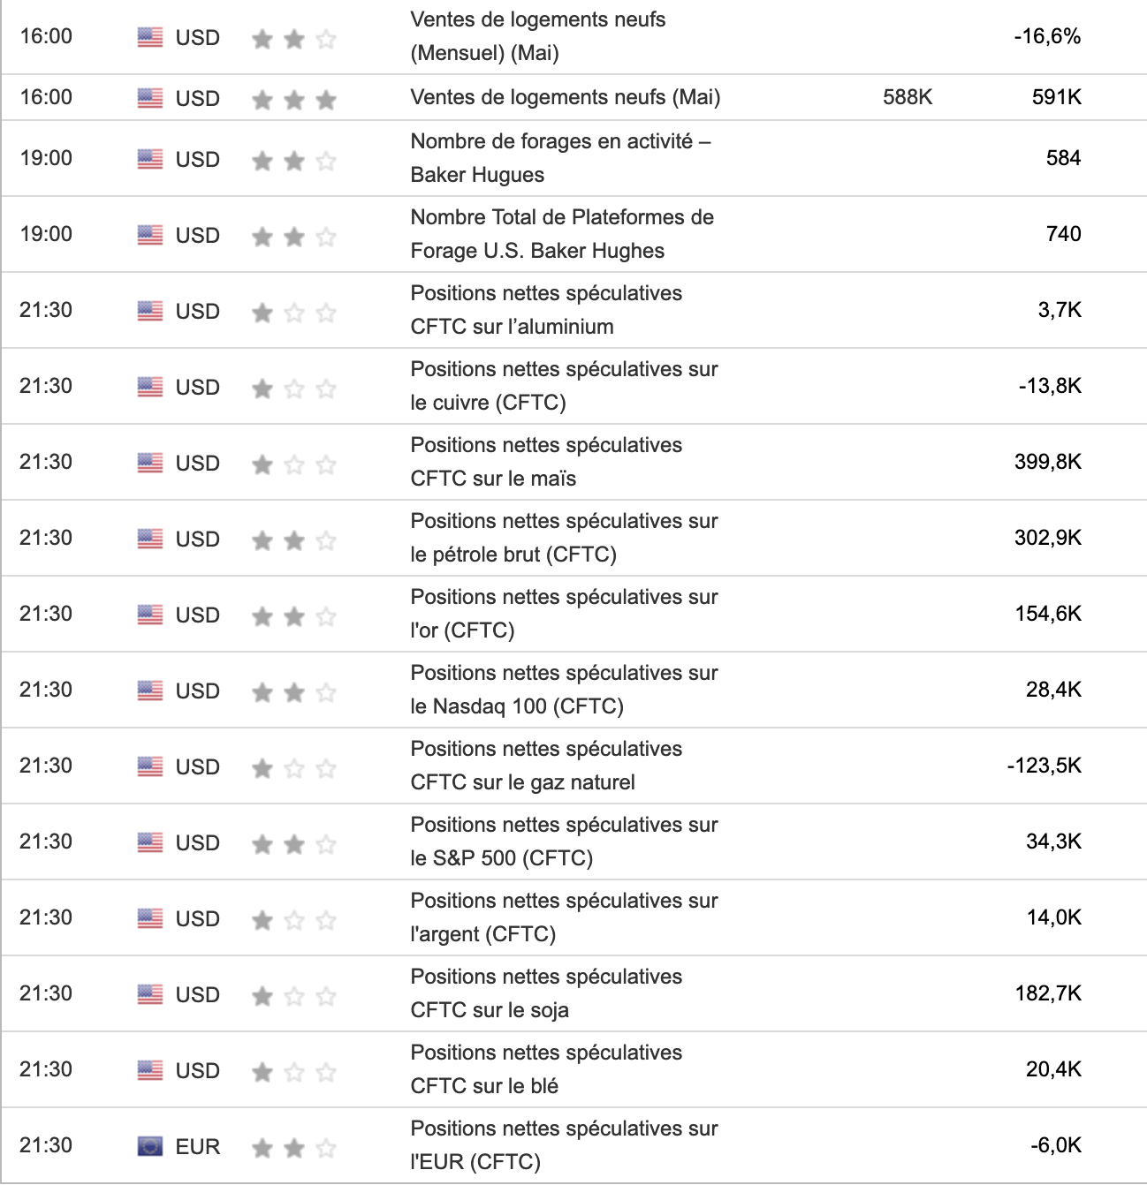
Task: Open the Nasdaq 100 (CFTC) positions event
Action: (564, 690)
